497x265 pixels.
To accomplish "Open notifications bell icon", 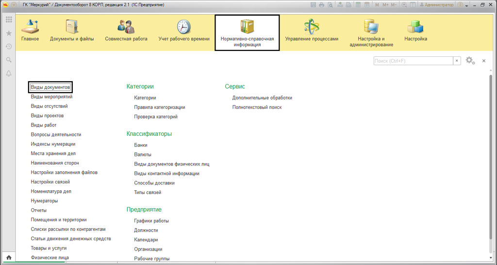I will (8, 73).
